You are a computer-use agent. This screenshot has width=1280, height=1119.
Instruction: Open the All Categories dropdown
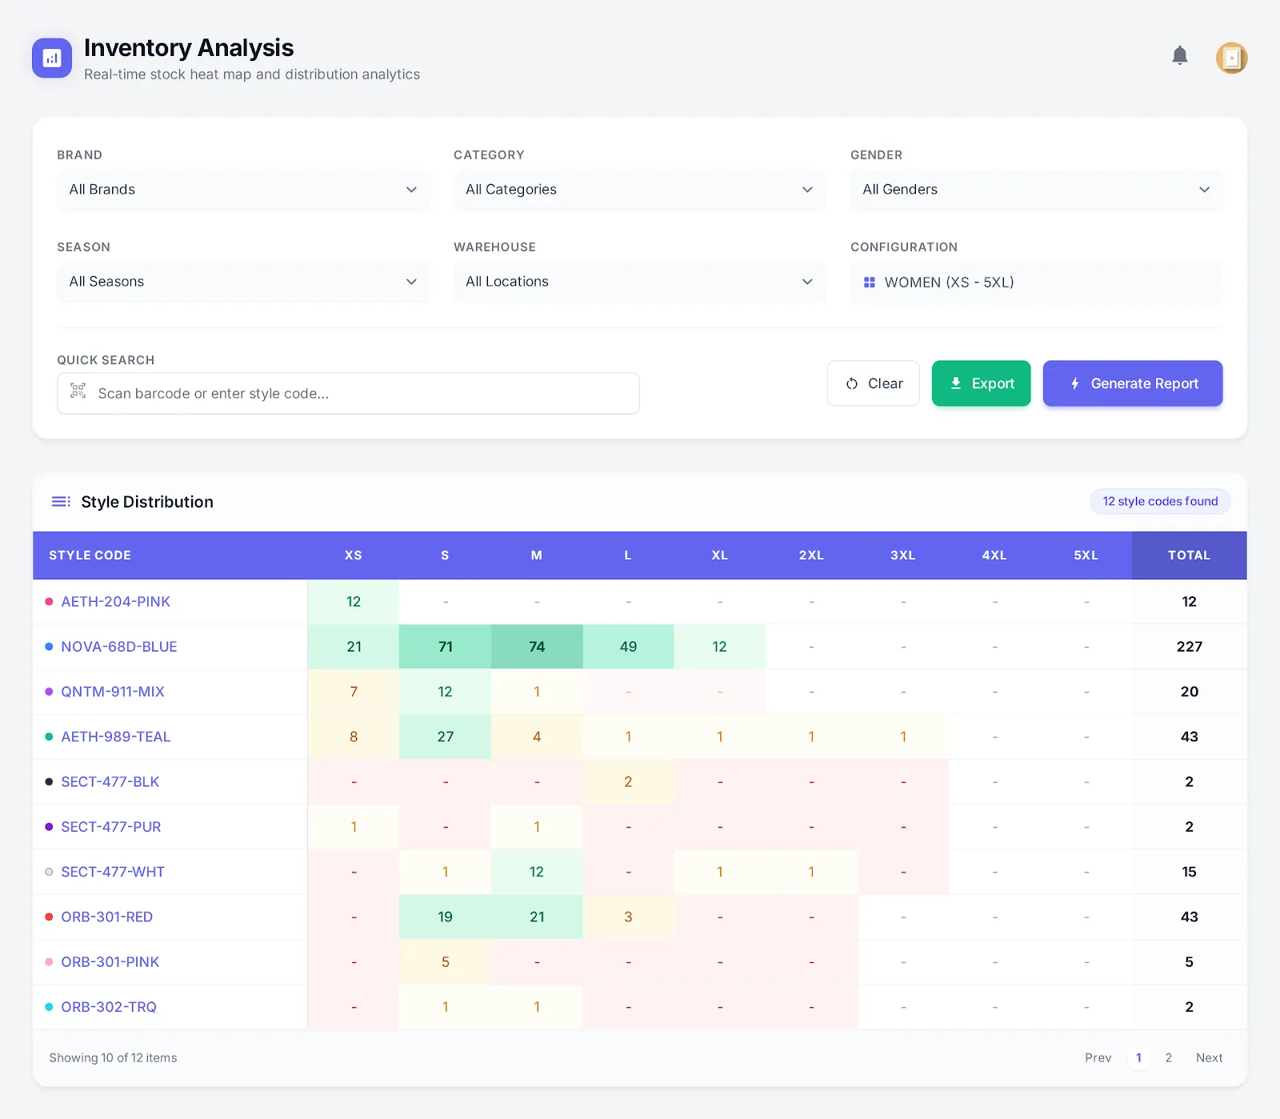pos(638,190)
